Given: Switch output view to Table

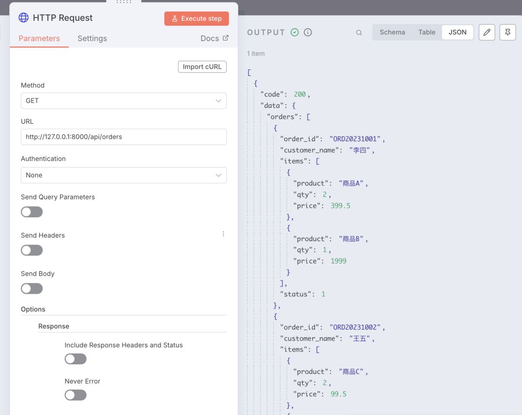Looking at the screenshot, I should coord(427,32).
